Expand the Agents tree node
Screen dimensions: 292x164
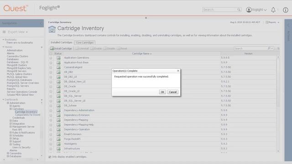10,106
